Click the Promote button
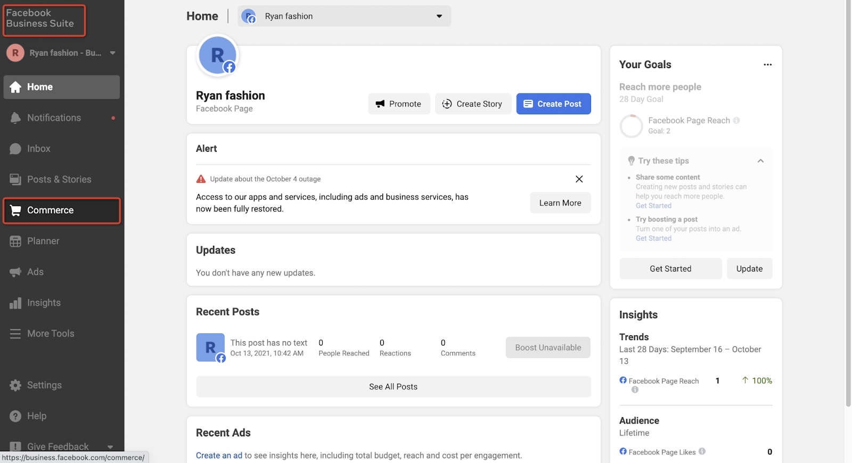Screen dimensions: 852x463 [399, 104]
